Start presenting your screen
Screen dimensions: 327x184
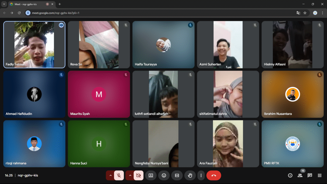coord(151,175)
